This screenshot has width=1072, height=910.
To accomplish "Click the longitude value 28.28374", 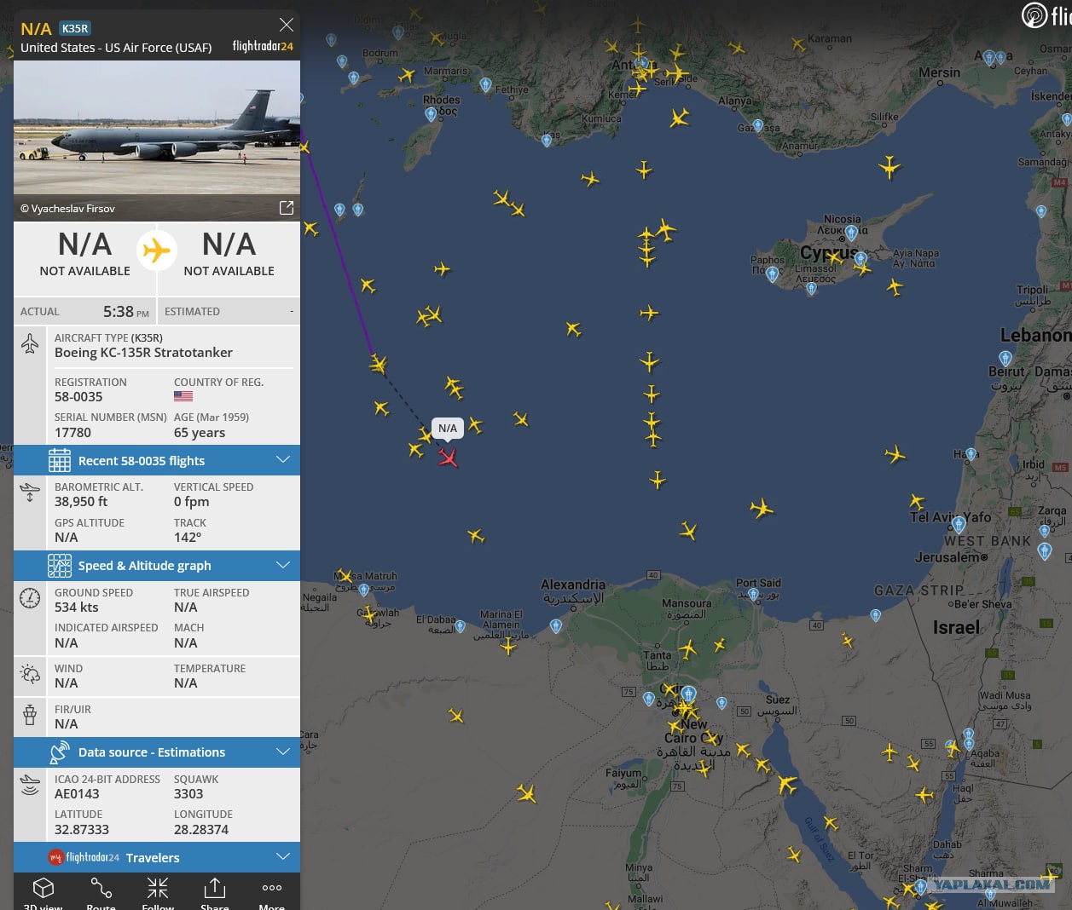I will pyautogui.click(x=201, y=830).
